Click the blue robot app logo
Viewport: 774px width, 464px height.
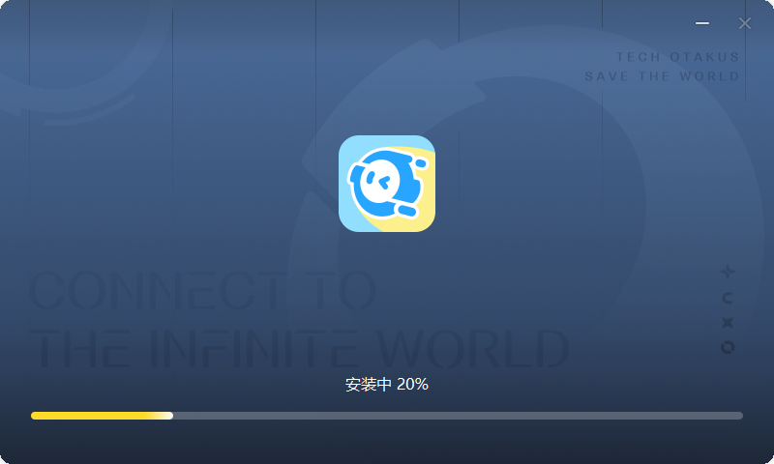click(386, 184)
